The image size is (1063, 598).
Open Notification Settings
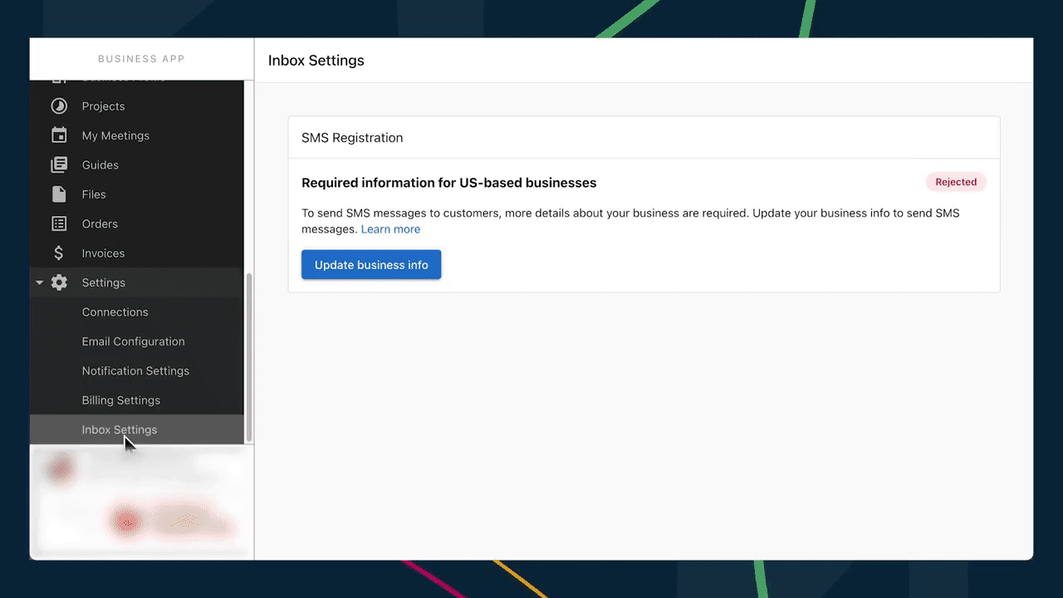click(x=135, y=370)
